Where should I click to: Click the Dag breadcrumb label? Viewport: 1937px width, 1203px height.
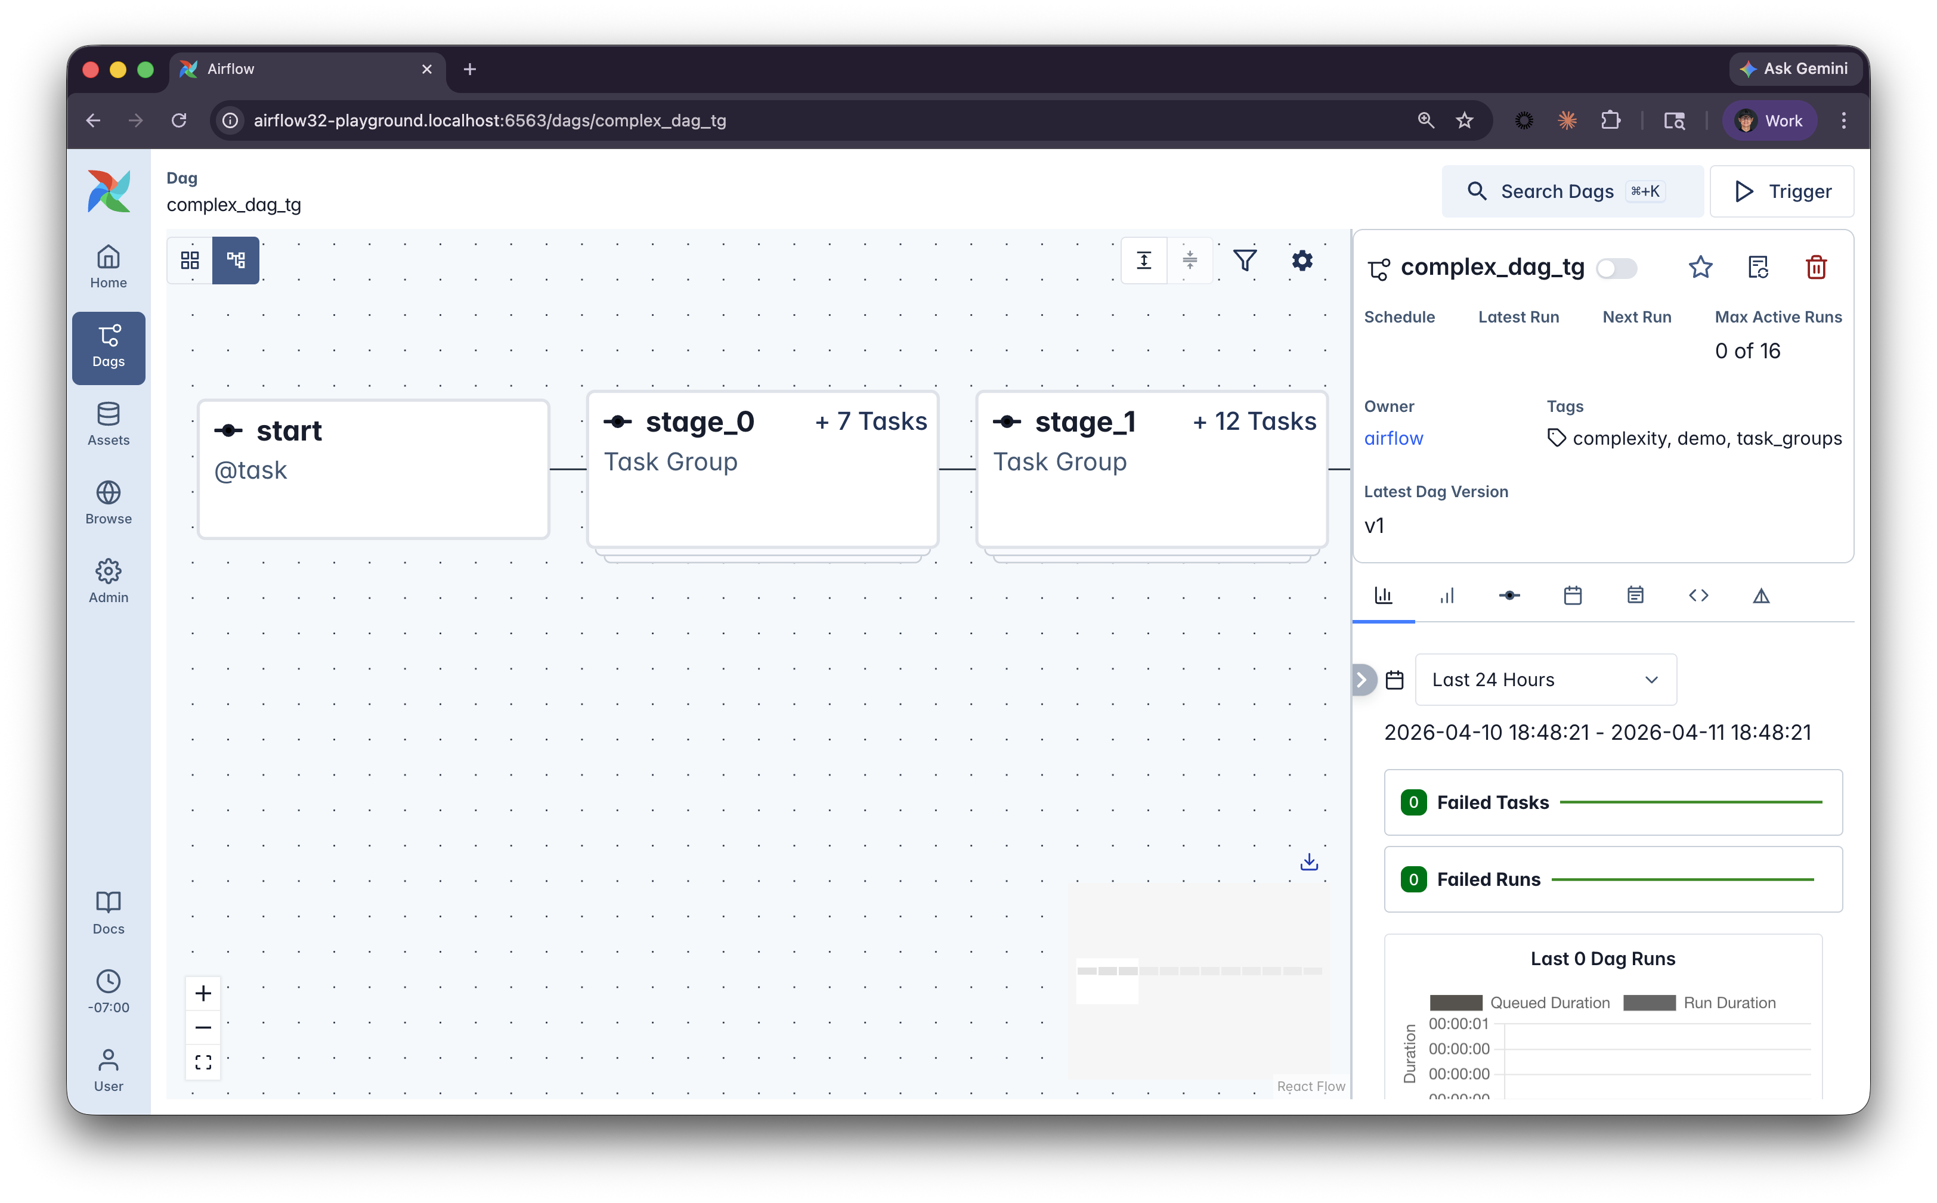(x=182, y=178)
